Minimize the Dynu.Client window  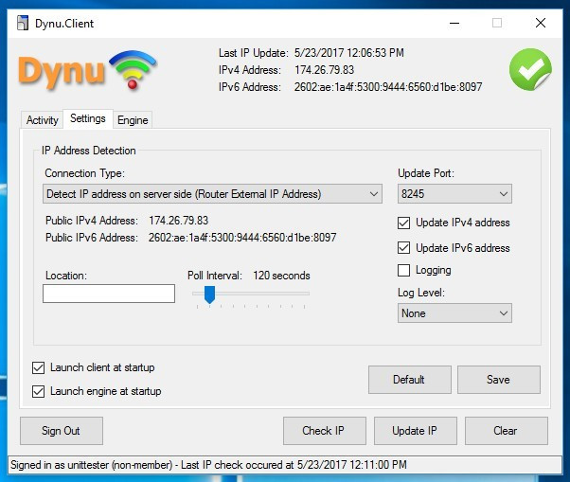[x=454, y=24]
